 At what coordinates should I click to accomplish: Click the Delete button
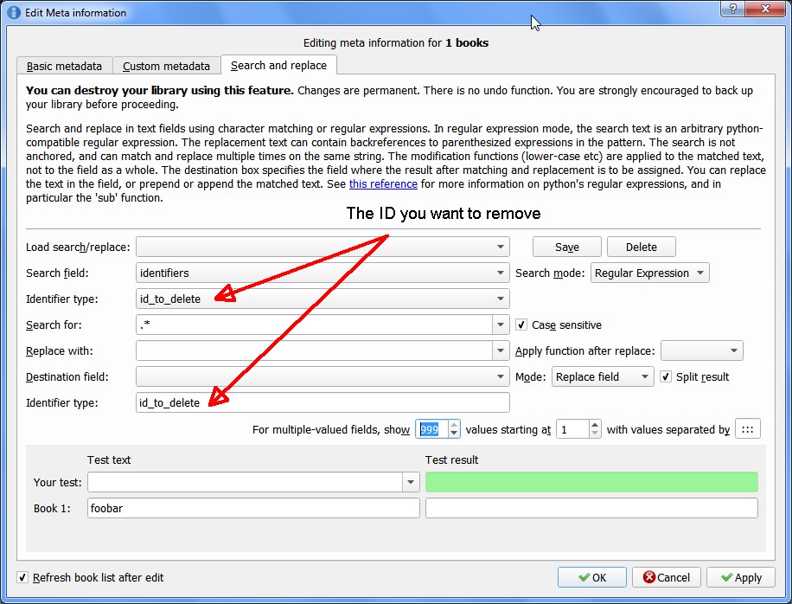pyautogui.click(x=641, y=247)
